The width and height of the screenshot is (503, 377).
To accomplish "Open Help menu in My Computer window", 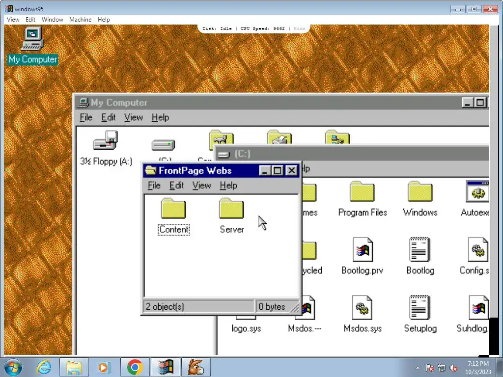I will pos(161,117).
